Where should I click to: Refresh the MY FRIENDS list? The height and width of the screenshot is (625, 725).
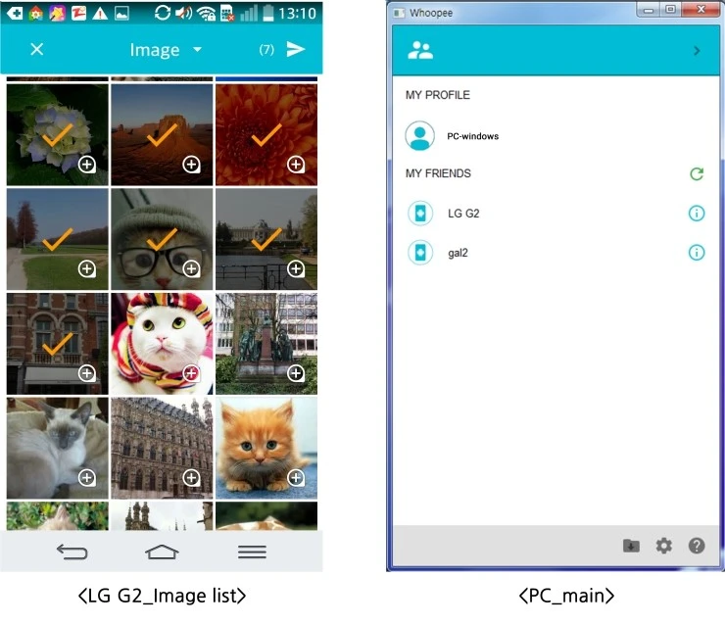(697, 173)
